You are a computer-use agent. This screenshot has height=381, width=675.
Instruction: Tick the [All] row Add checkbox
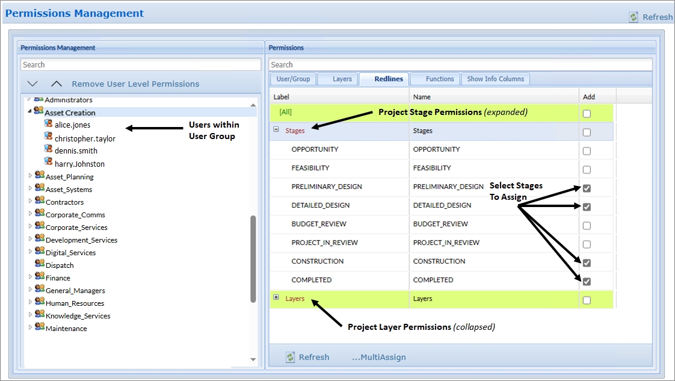tap(587, 114)
